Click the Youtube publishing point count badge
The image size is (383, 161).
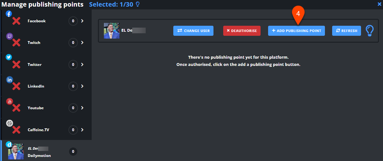[x=73, y=108]
